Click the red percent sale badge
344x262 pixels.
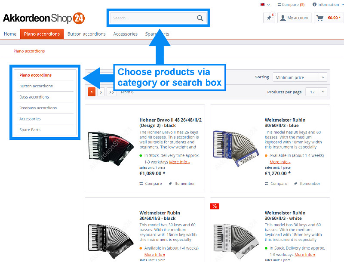point(215,206)
